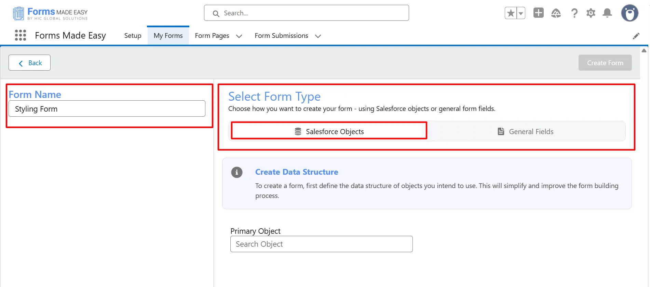Image resolution: width=650 pixels, height=287 pixels.
Task: Expand the Form Submissions dropdown chevron
Action: click(318, 36)
